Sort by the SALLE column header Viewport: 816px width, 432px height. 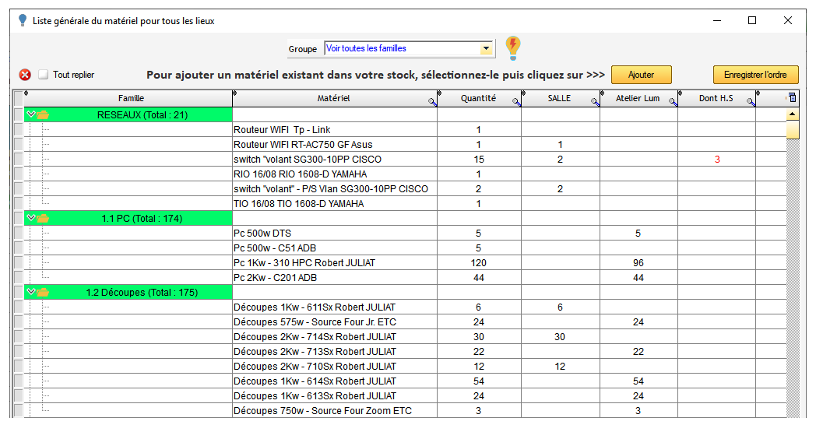[x=559, y=98]
